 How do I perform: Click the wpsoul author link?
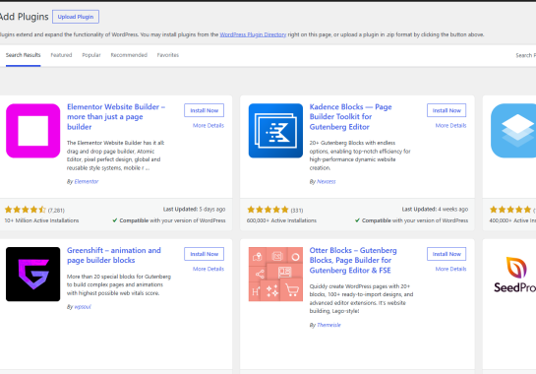[83, 307]
